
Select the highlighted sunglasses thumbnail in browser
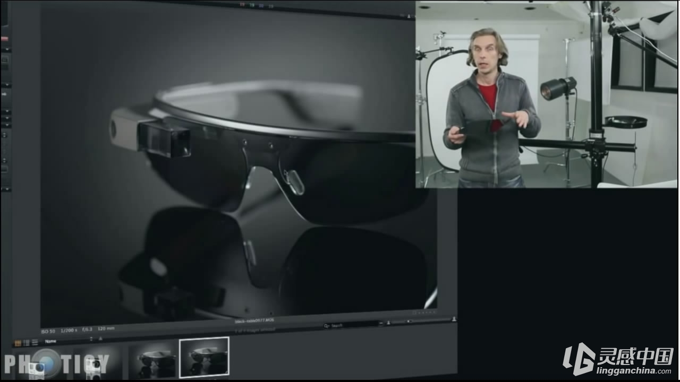(204, 358)
